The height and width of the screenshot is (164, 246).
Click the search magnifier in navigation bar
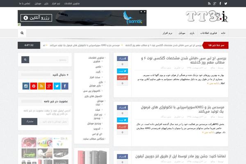pyautogui.click(x=22, y=33)
